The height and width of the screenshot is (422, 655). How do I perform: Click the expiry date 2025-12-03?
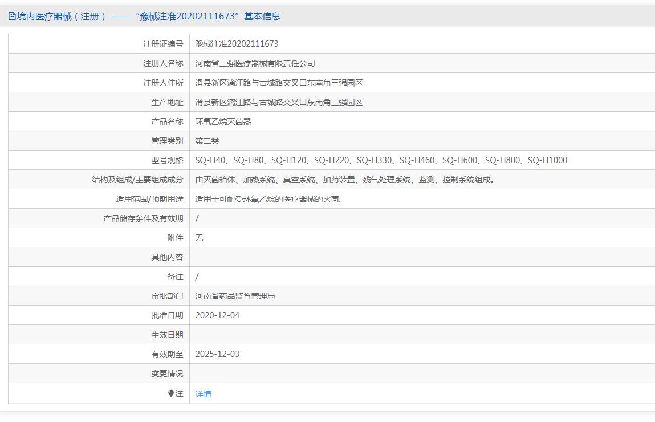pos(217,354)
